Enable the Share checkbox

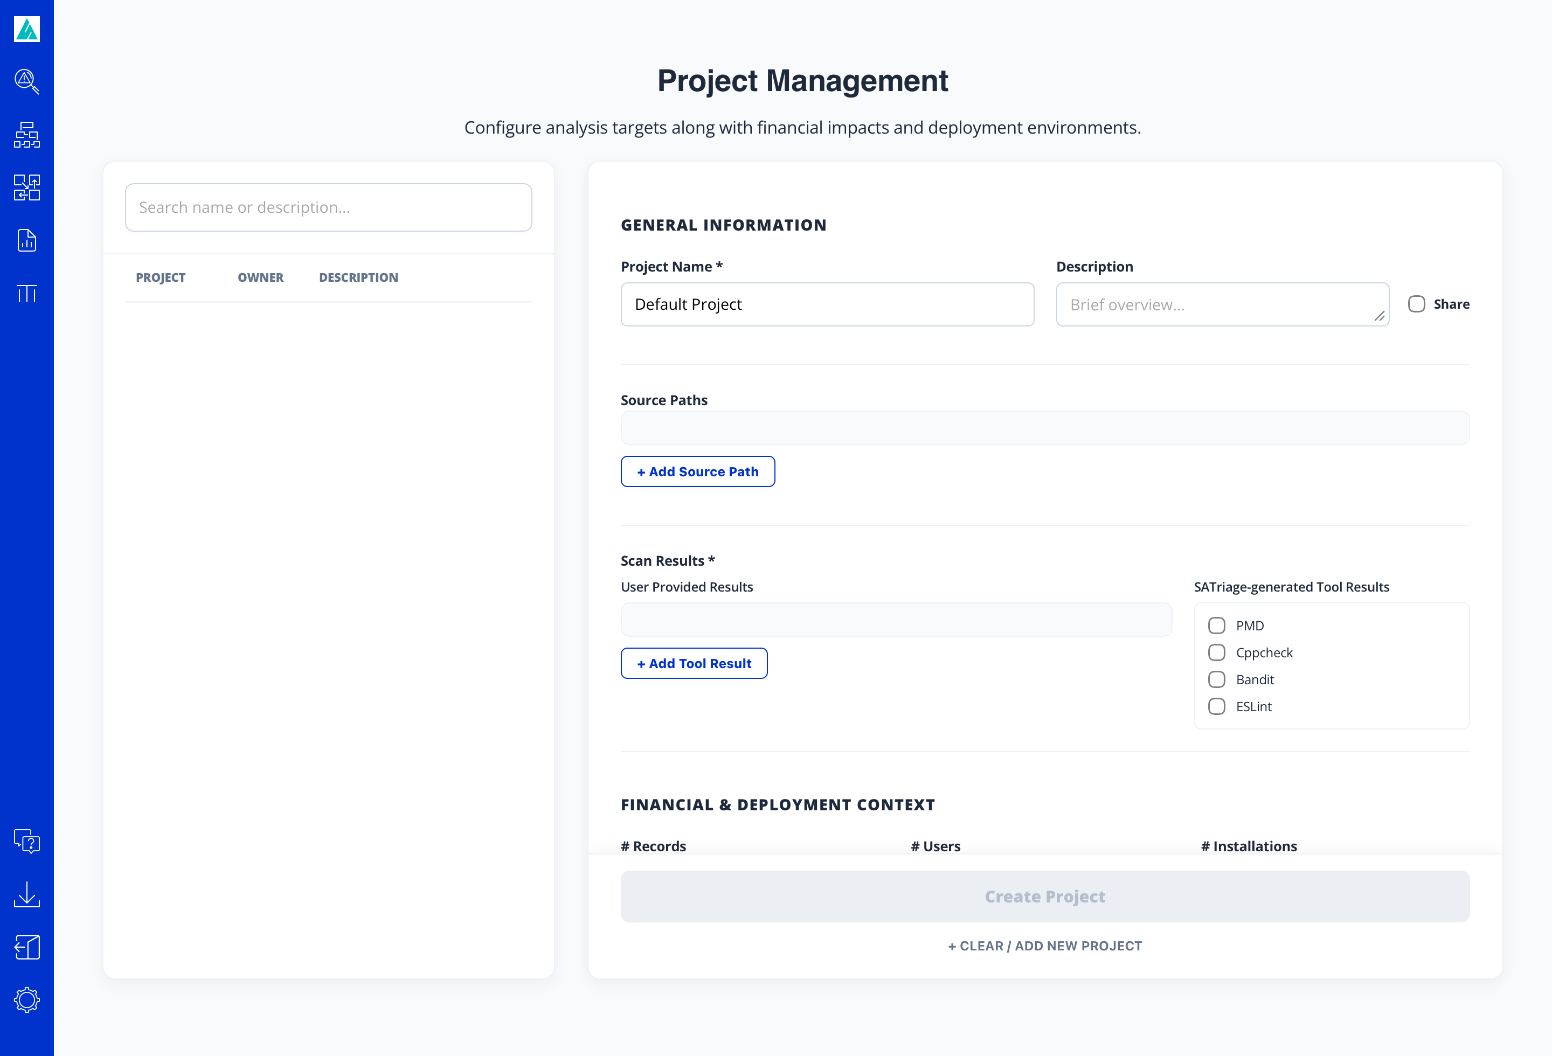pos(1416,304)
